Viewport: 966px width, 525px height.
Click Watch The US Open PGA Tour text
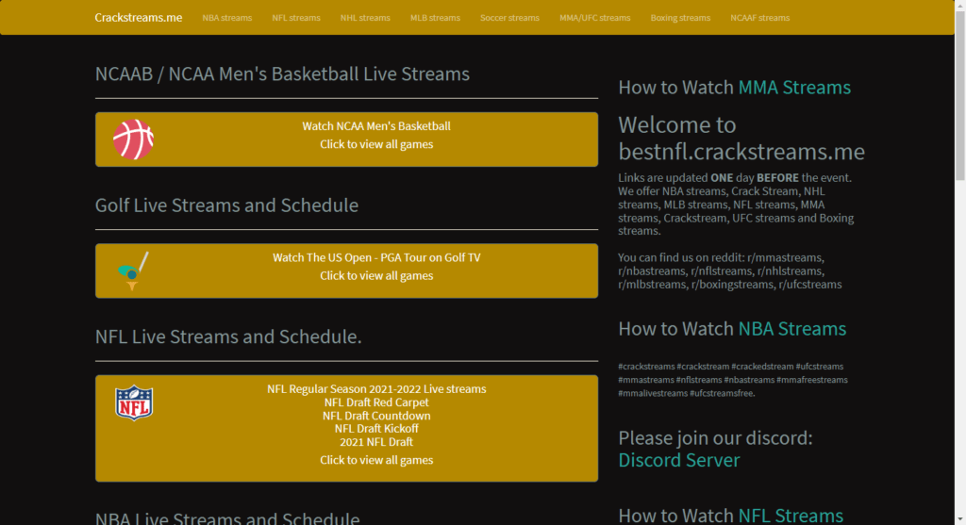pos(376,257)
